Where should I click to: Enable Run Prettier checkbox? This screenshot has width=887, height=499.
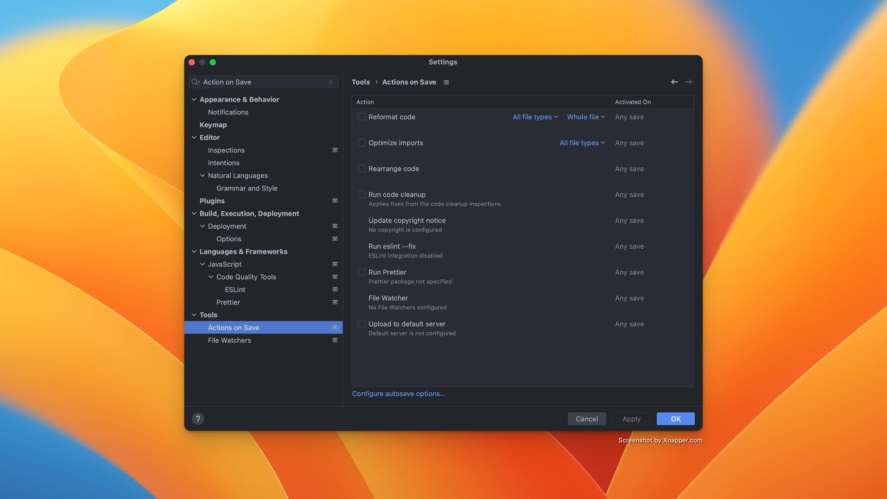[x=362, y=272]
